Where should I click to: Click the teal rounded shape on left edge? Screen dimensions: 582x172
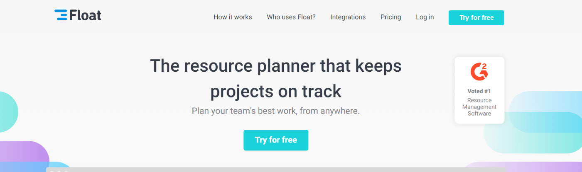(8, 112)
